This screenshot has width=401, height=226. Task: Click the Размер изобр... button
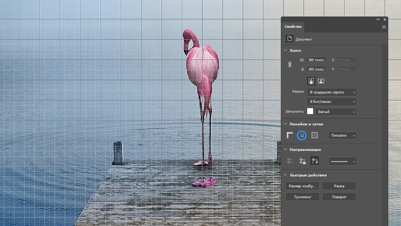pyautogui.click(x=302, y=186)
